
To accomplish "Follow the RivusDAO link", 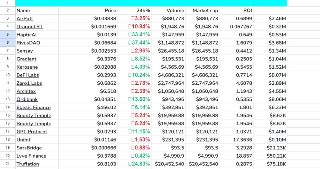I will click(x=28, y=43).
